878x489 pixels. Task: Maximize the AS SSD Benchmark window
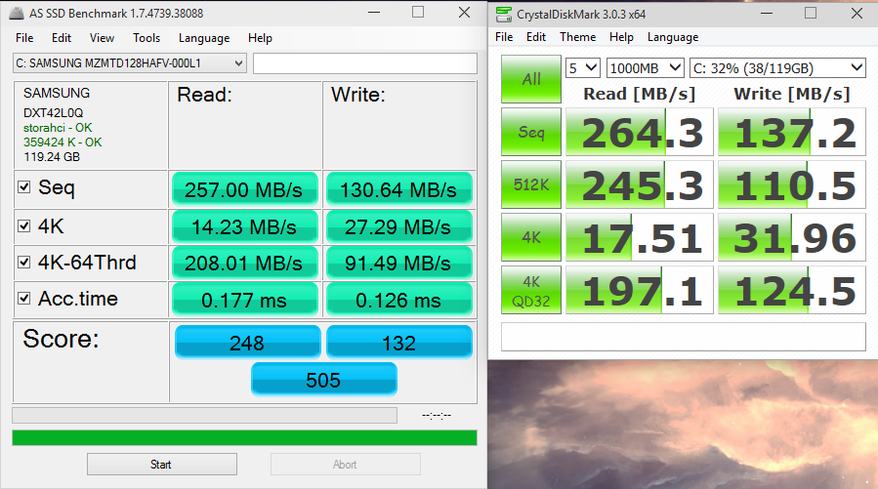(417, 12)
